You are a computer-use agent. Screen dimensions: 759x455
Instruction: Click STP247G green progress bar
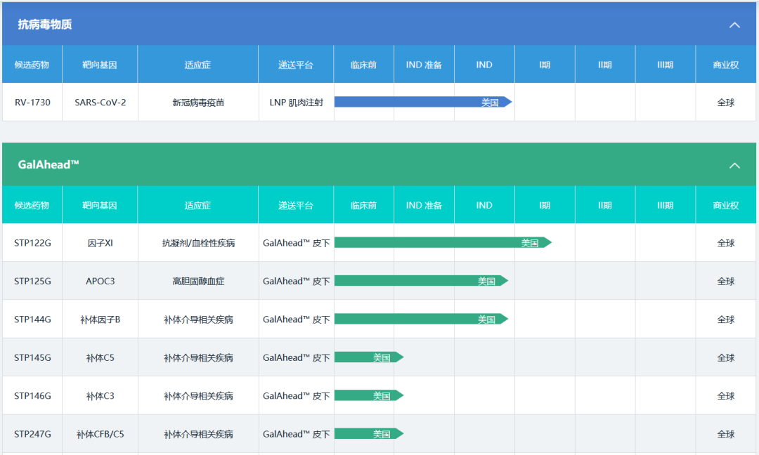pyautogui.click(x=369, y=434)
